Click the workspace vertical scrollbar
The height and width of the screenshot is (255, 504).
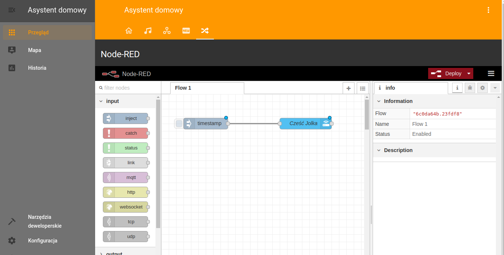point(367,114)
